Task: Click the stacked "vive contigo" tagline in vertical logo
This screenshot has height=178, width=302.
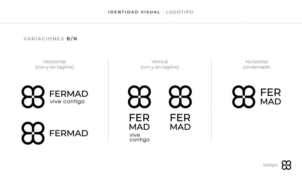Action: [x=139, y=137]
